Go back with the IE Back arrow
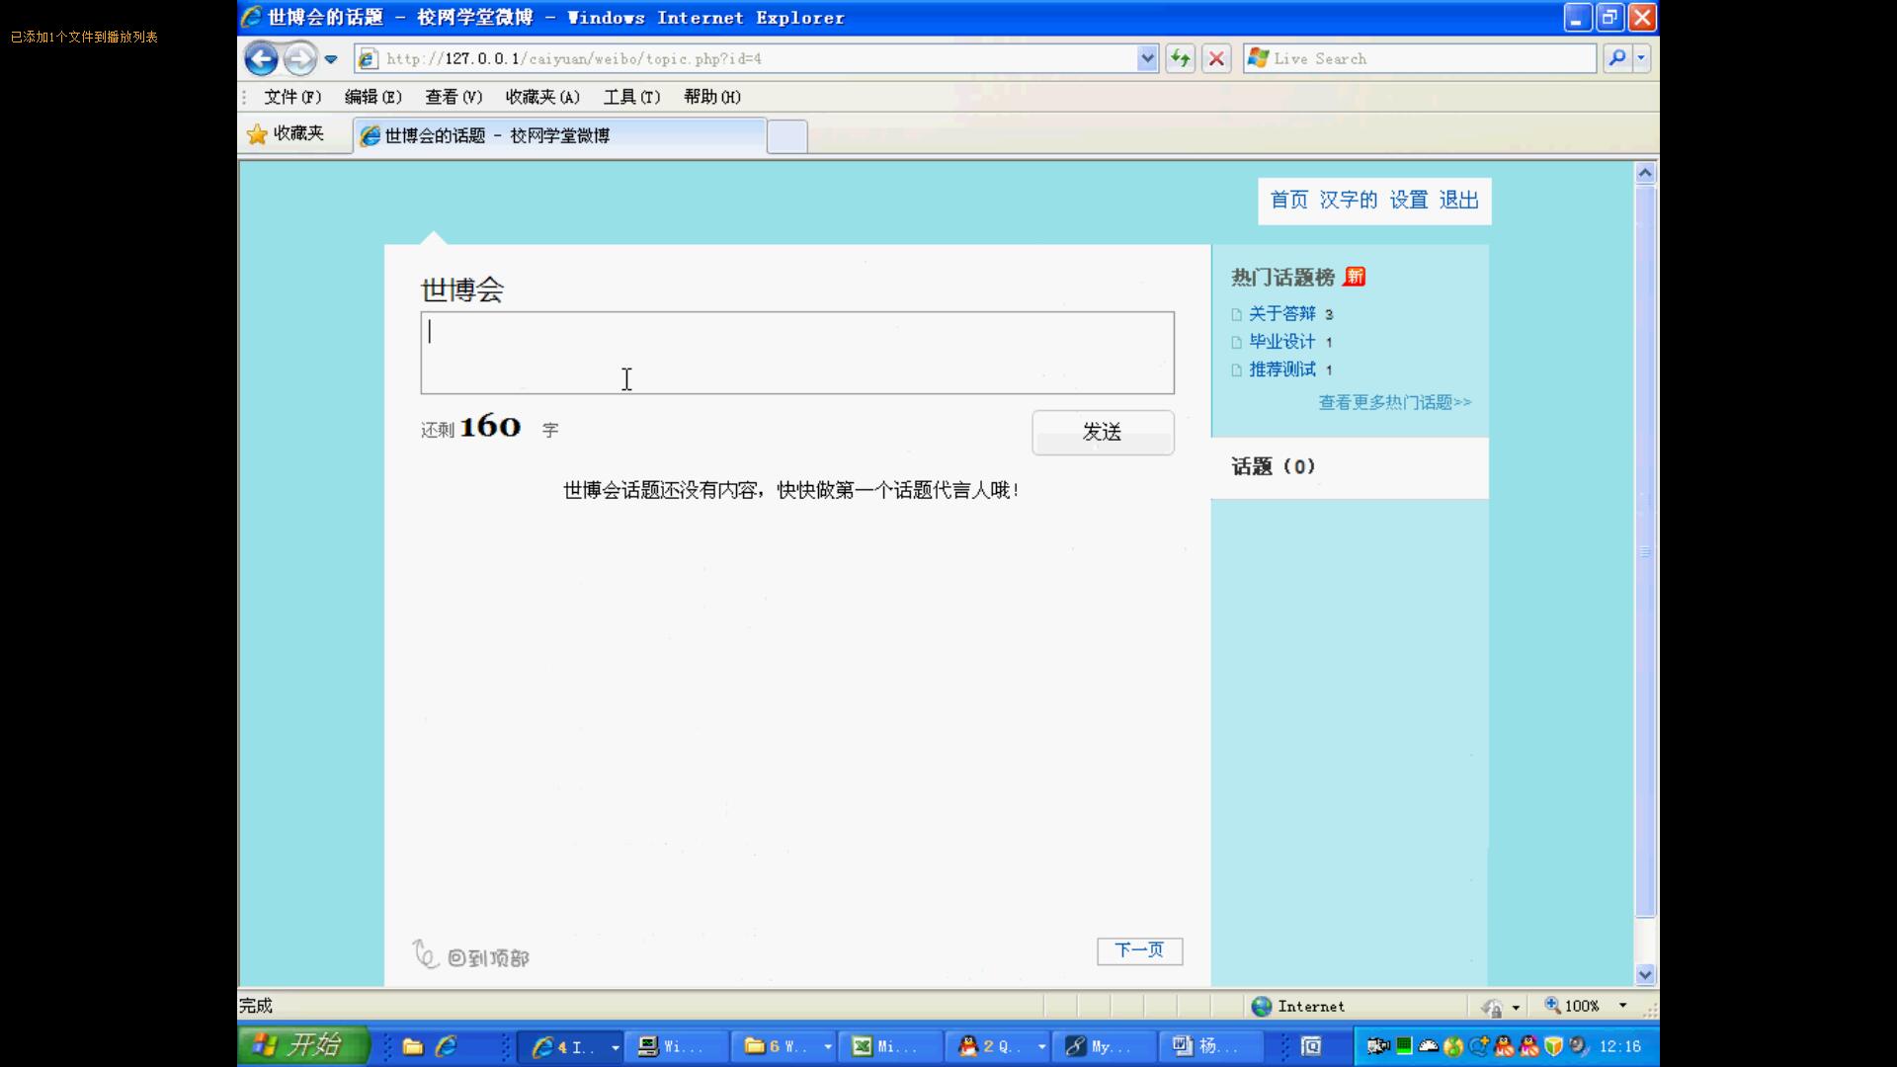Viewport: 1897px width, 1067px height. coord(261,58)
